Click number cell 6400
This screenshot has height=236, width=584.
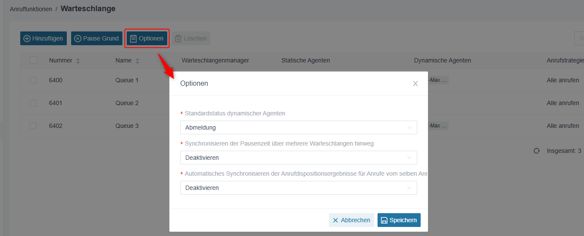point(56,80)
